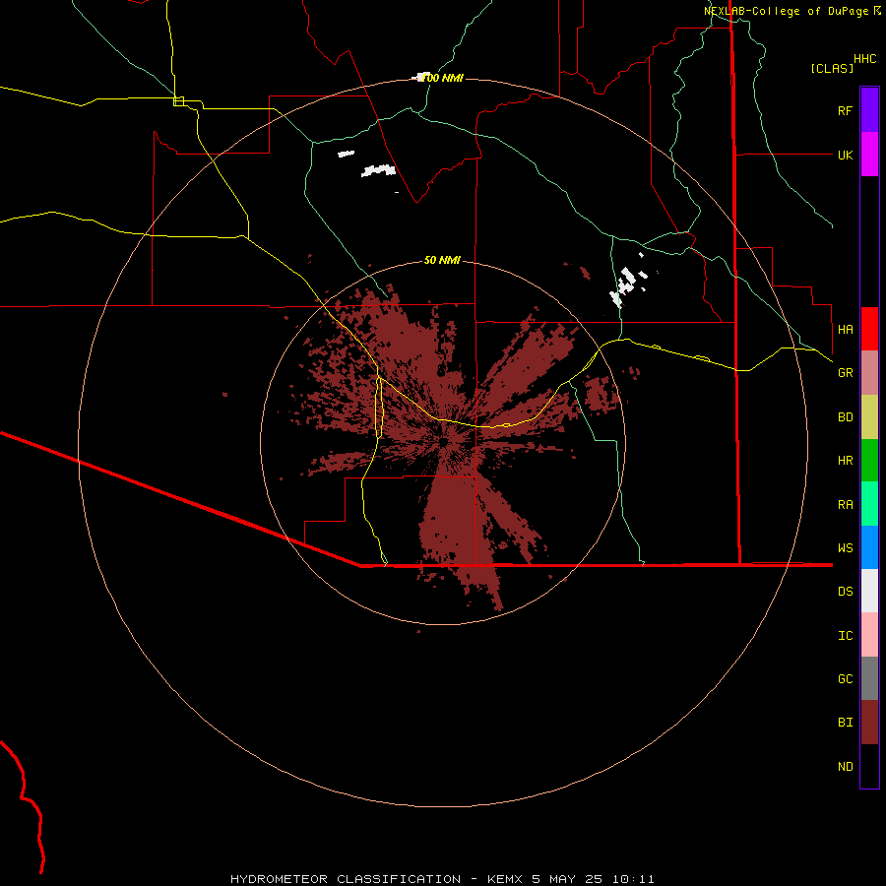This screenshot has height=886, width=886.
Task: Click the RF purple legend swatch
Action: click(x=869, y=110)
